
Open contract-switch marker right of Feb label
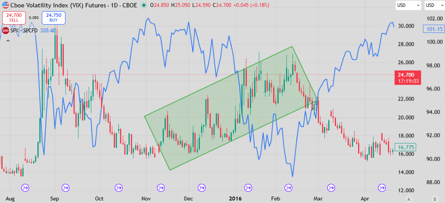pos(289,187)
